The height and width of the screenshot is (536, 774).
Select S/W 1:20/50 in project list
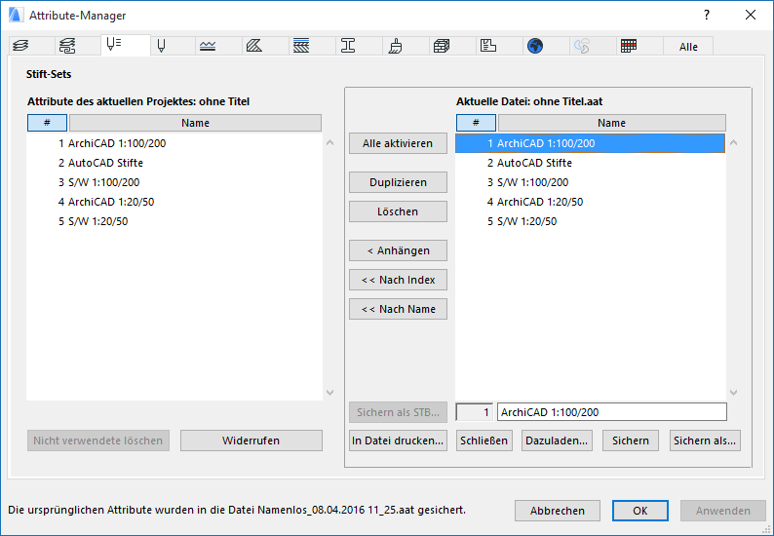(174, 221)
